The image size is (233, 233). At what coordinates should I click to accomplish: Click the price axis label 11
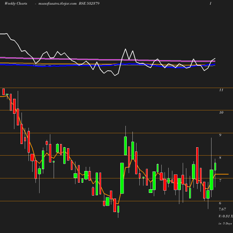(221, 90)
